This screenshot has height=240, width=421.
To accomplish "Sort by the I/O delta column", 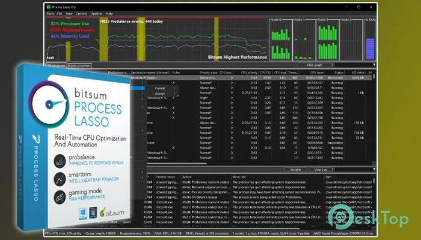I will click(358, 73).
